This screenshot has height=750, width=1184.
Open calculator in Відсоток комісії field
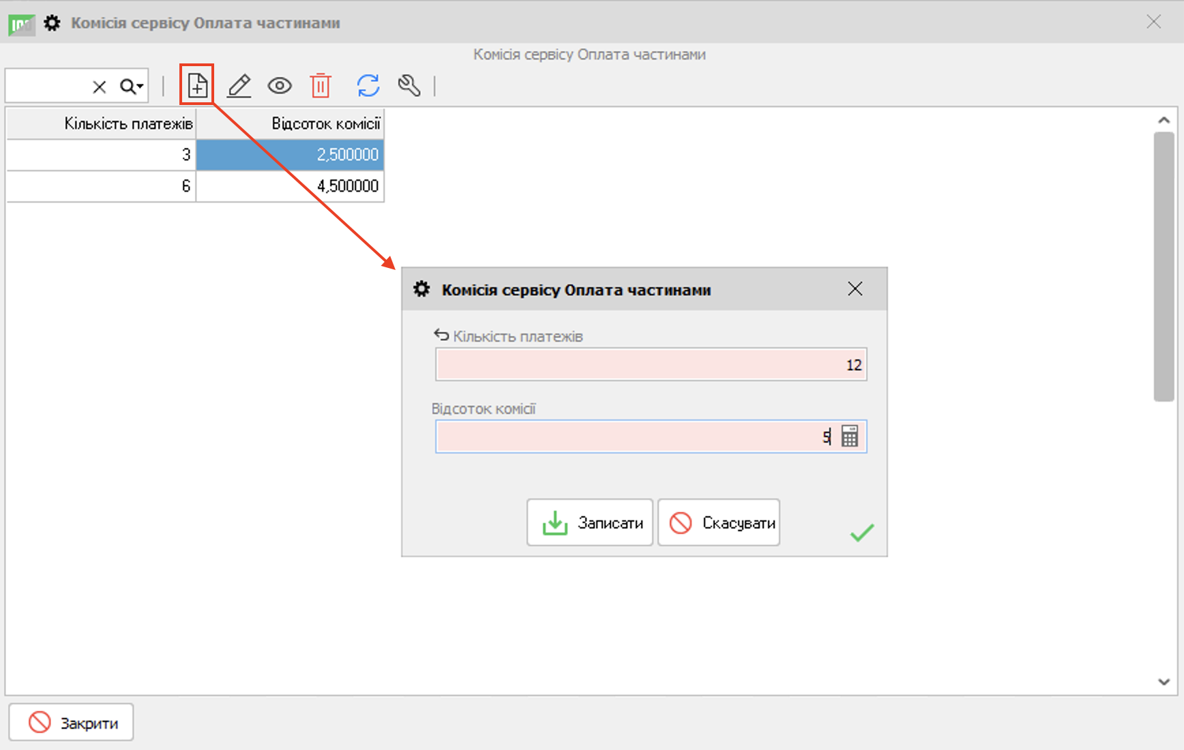(x=849, y=436)
